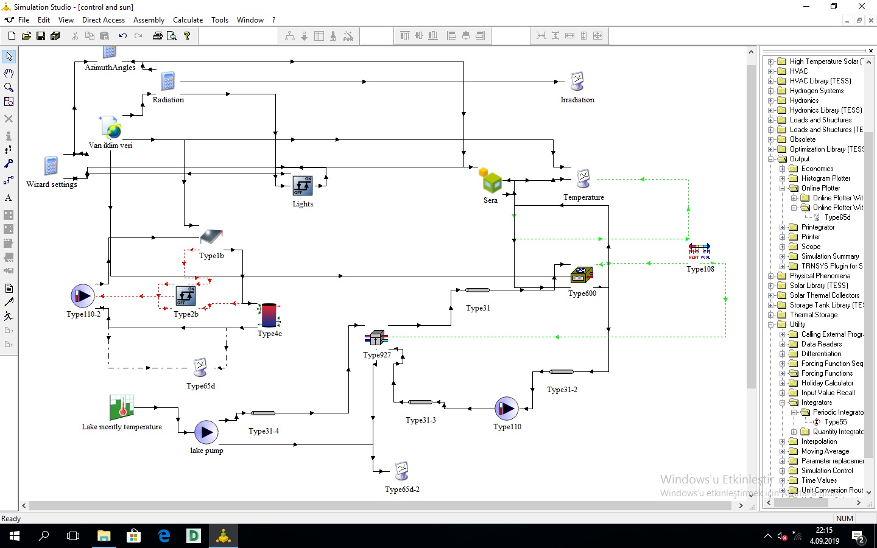The width and height of the screenshot is (877, 548).
Task: Click the Temperature plotter component
Action: [x=583, y=180]
